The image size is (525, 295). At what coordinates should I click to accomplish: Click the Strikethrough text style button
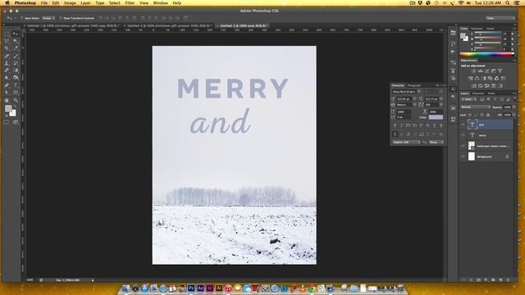(x=441, y=125)
